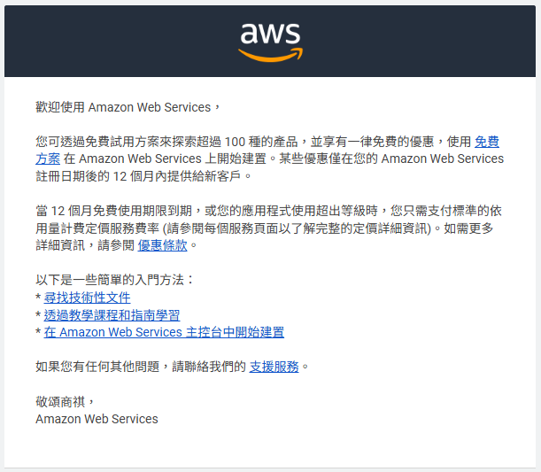Click the greeting line 歡迎使用 Amazon Web Services
This screenshot has height=472, width=541.
[x=128, y=107]
